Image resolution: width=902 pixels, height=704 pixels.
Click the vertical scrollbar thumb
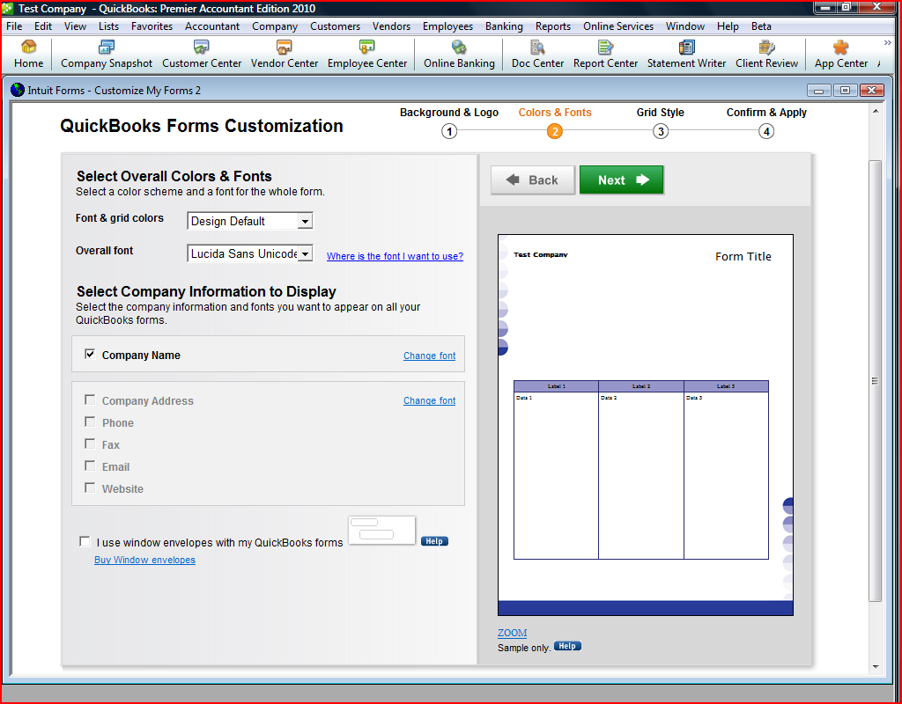[875, 380]
